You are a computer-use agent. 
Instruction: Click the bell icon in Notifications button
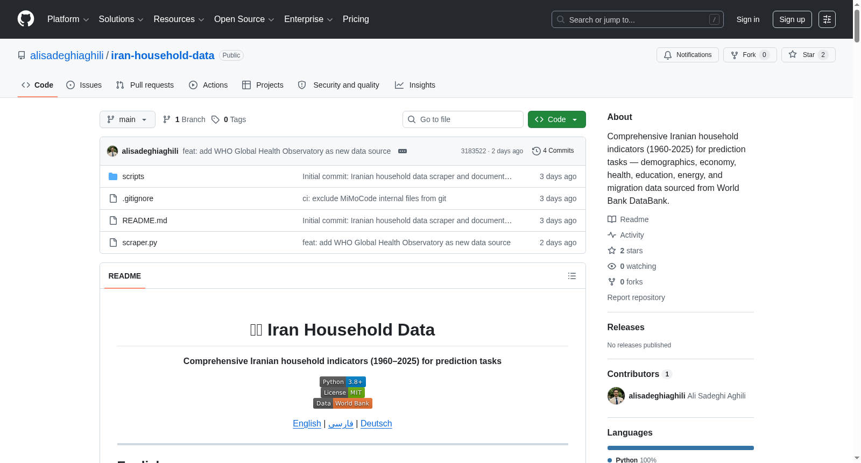(x=668, y=55)
